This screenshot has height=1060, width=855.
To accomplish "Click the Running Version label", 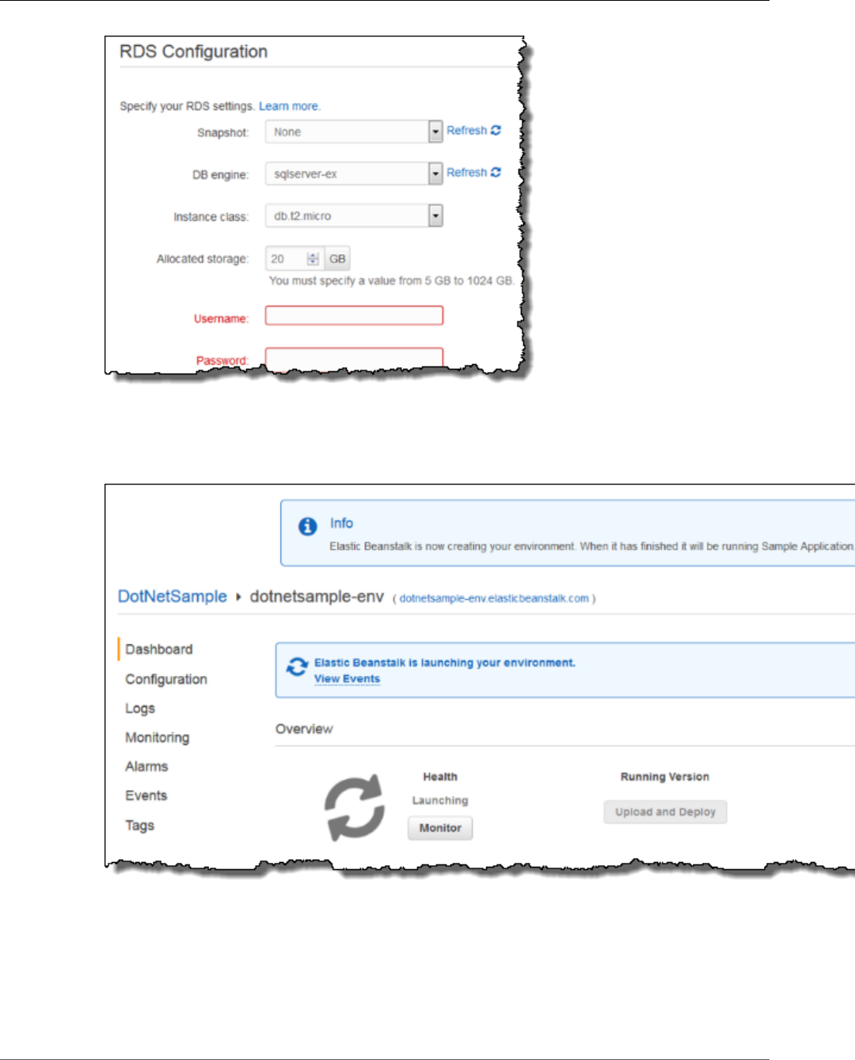I will click(665, 777).
